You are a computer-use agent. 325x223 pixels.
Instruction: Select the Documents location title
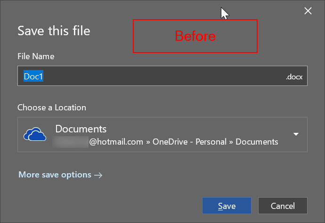point(81,129)
